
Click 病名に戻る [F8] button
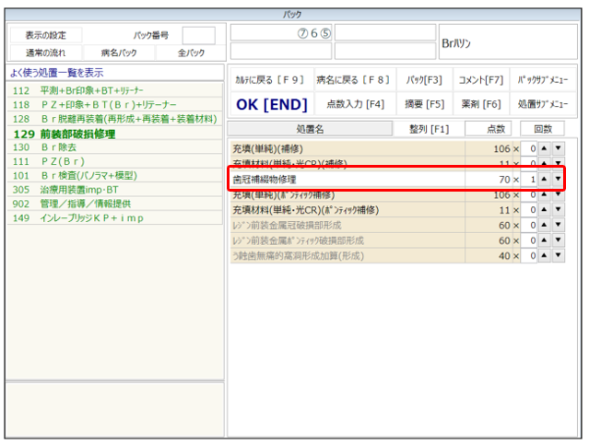pos(353,79)
